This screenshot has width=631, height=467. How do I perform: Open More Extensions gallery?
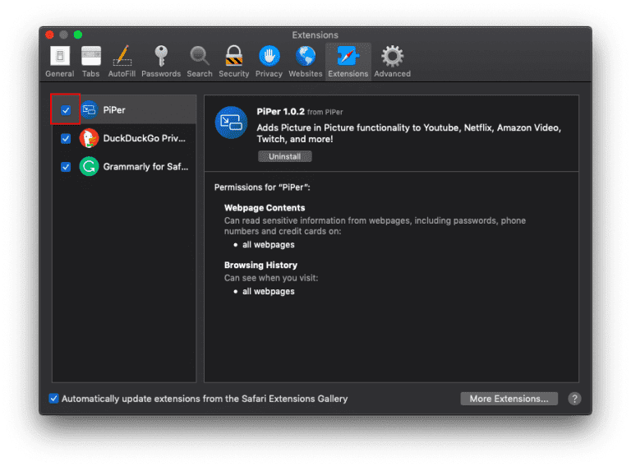[509, 399]
